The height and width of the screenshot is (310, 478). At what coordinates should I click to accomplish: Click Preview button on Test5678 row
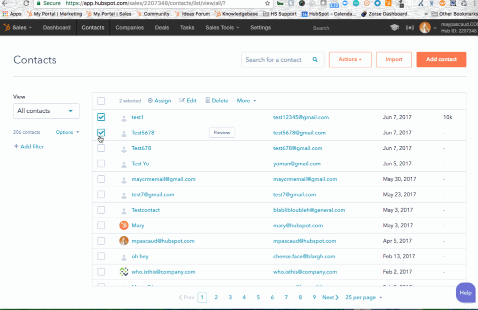tap(222, 133)
